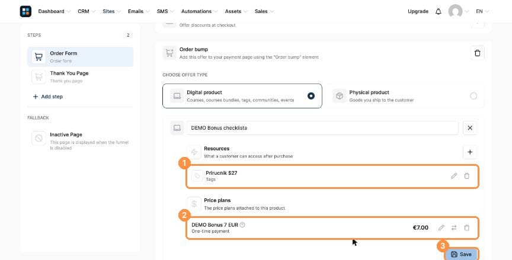Click the Prirucnik tag icon

coord(197,176)
